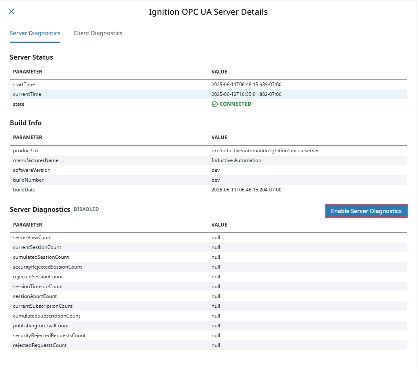The height and width of the screenshot is (371, 417).
Task: Select the rejectedSessionCount parameter name
Action: 38,277
